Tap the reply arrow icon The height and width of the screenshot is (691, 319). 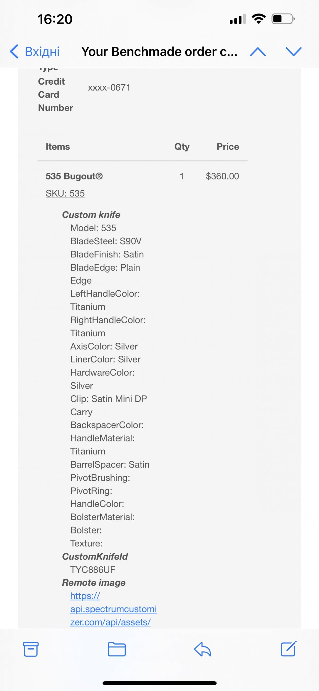202,649
